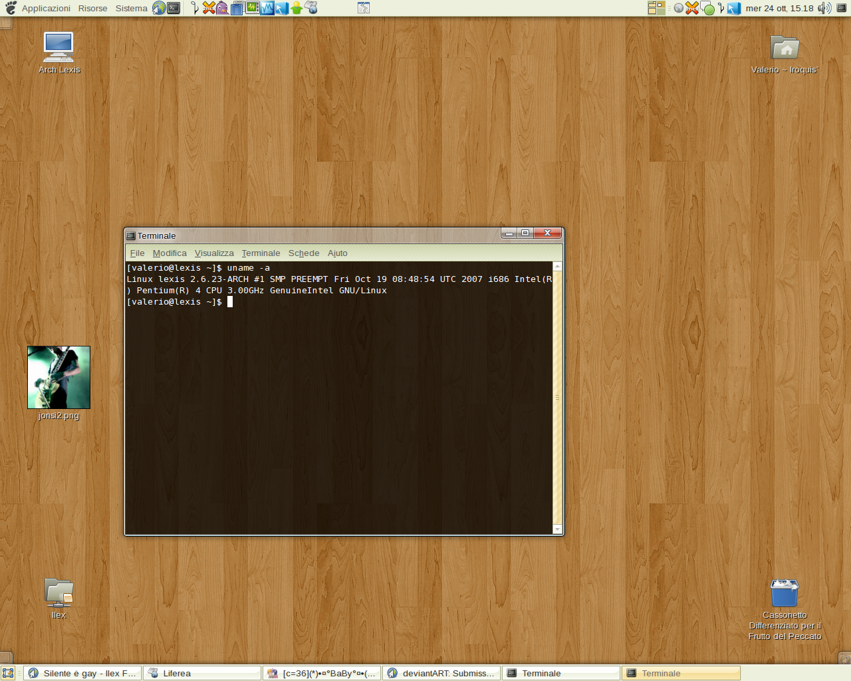Click terminal scrollbar down arrow
The image size is (851, 681).
558,529
